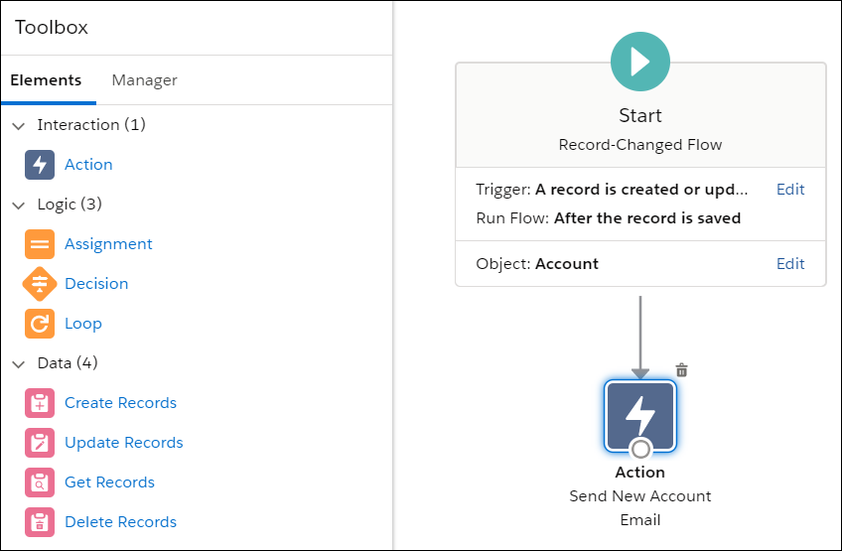Viewport: 842px width, 551px height.
Task: Select the Loop element icon
Action: click(x=40, y=324)
